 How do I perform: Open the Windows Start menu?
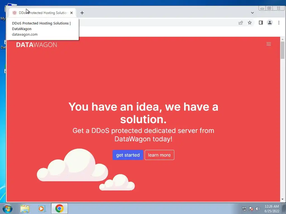click(x=8, y=208)
